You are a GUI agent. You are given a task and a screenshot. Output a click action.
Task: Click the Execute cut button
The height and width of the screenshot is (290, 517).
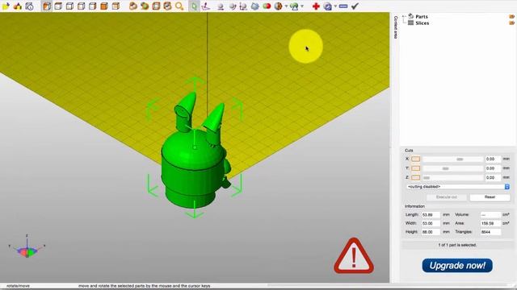tap(447, 197)
